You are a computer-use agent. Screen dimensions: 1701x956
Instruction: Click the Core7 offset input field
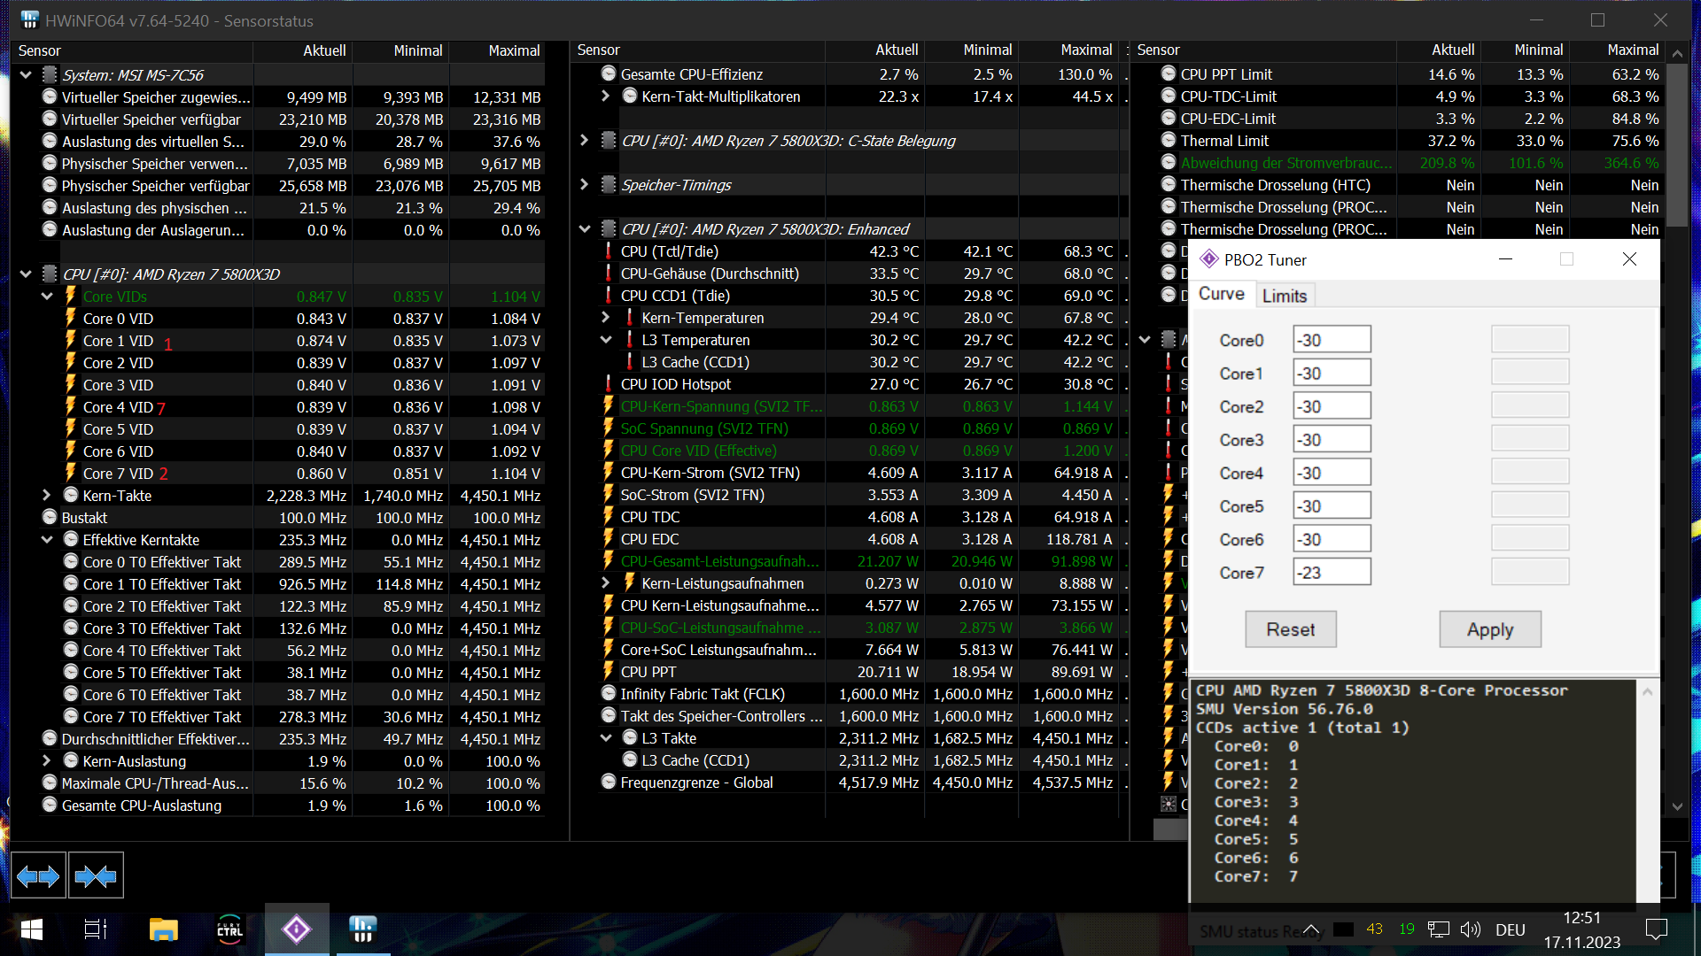point(1331,573)
